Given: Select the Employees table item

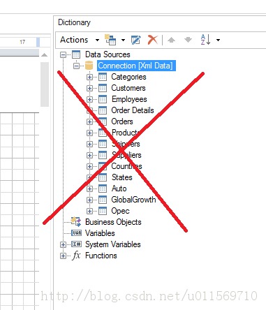Looking at the screenshot, I should tap(129, 99).
